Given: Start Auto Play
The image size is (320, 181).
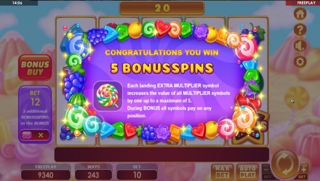Looking at the screenshot, I should [247, 172].
